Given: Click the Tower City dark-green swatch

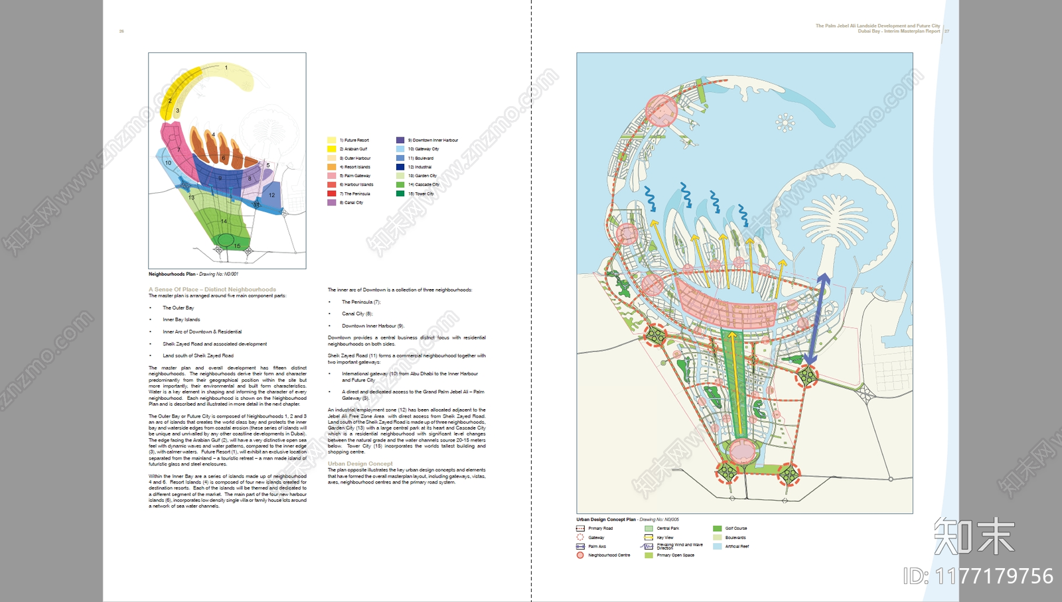Looking at the screenshot, I should coord(400,194).
